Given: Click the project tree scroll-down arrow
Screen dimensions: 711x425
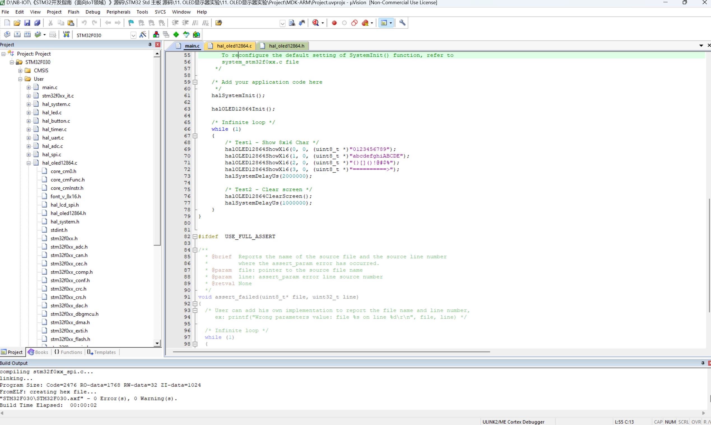Looking at the screenshot, I should [x=157, y=343].
